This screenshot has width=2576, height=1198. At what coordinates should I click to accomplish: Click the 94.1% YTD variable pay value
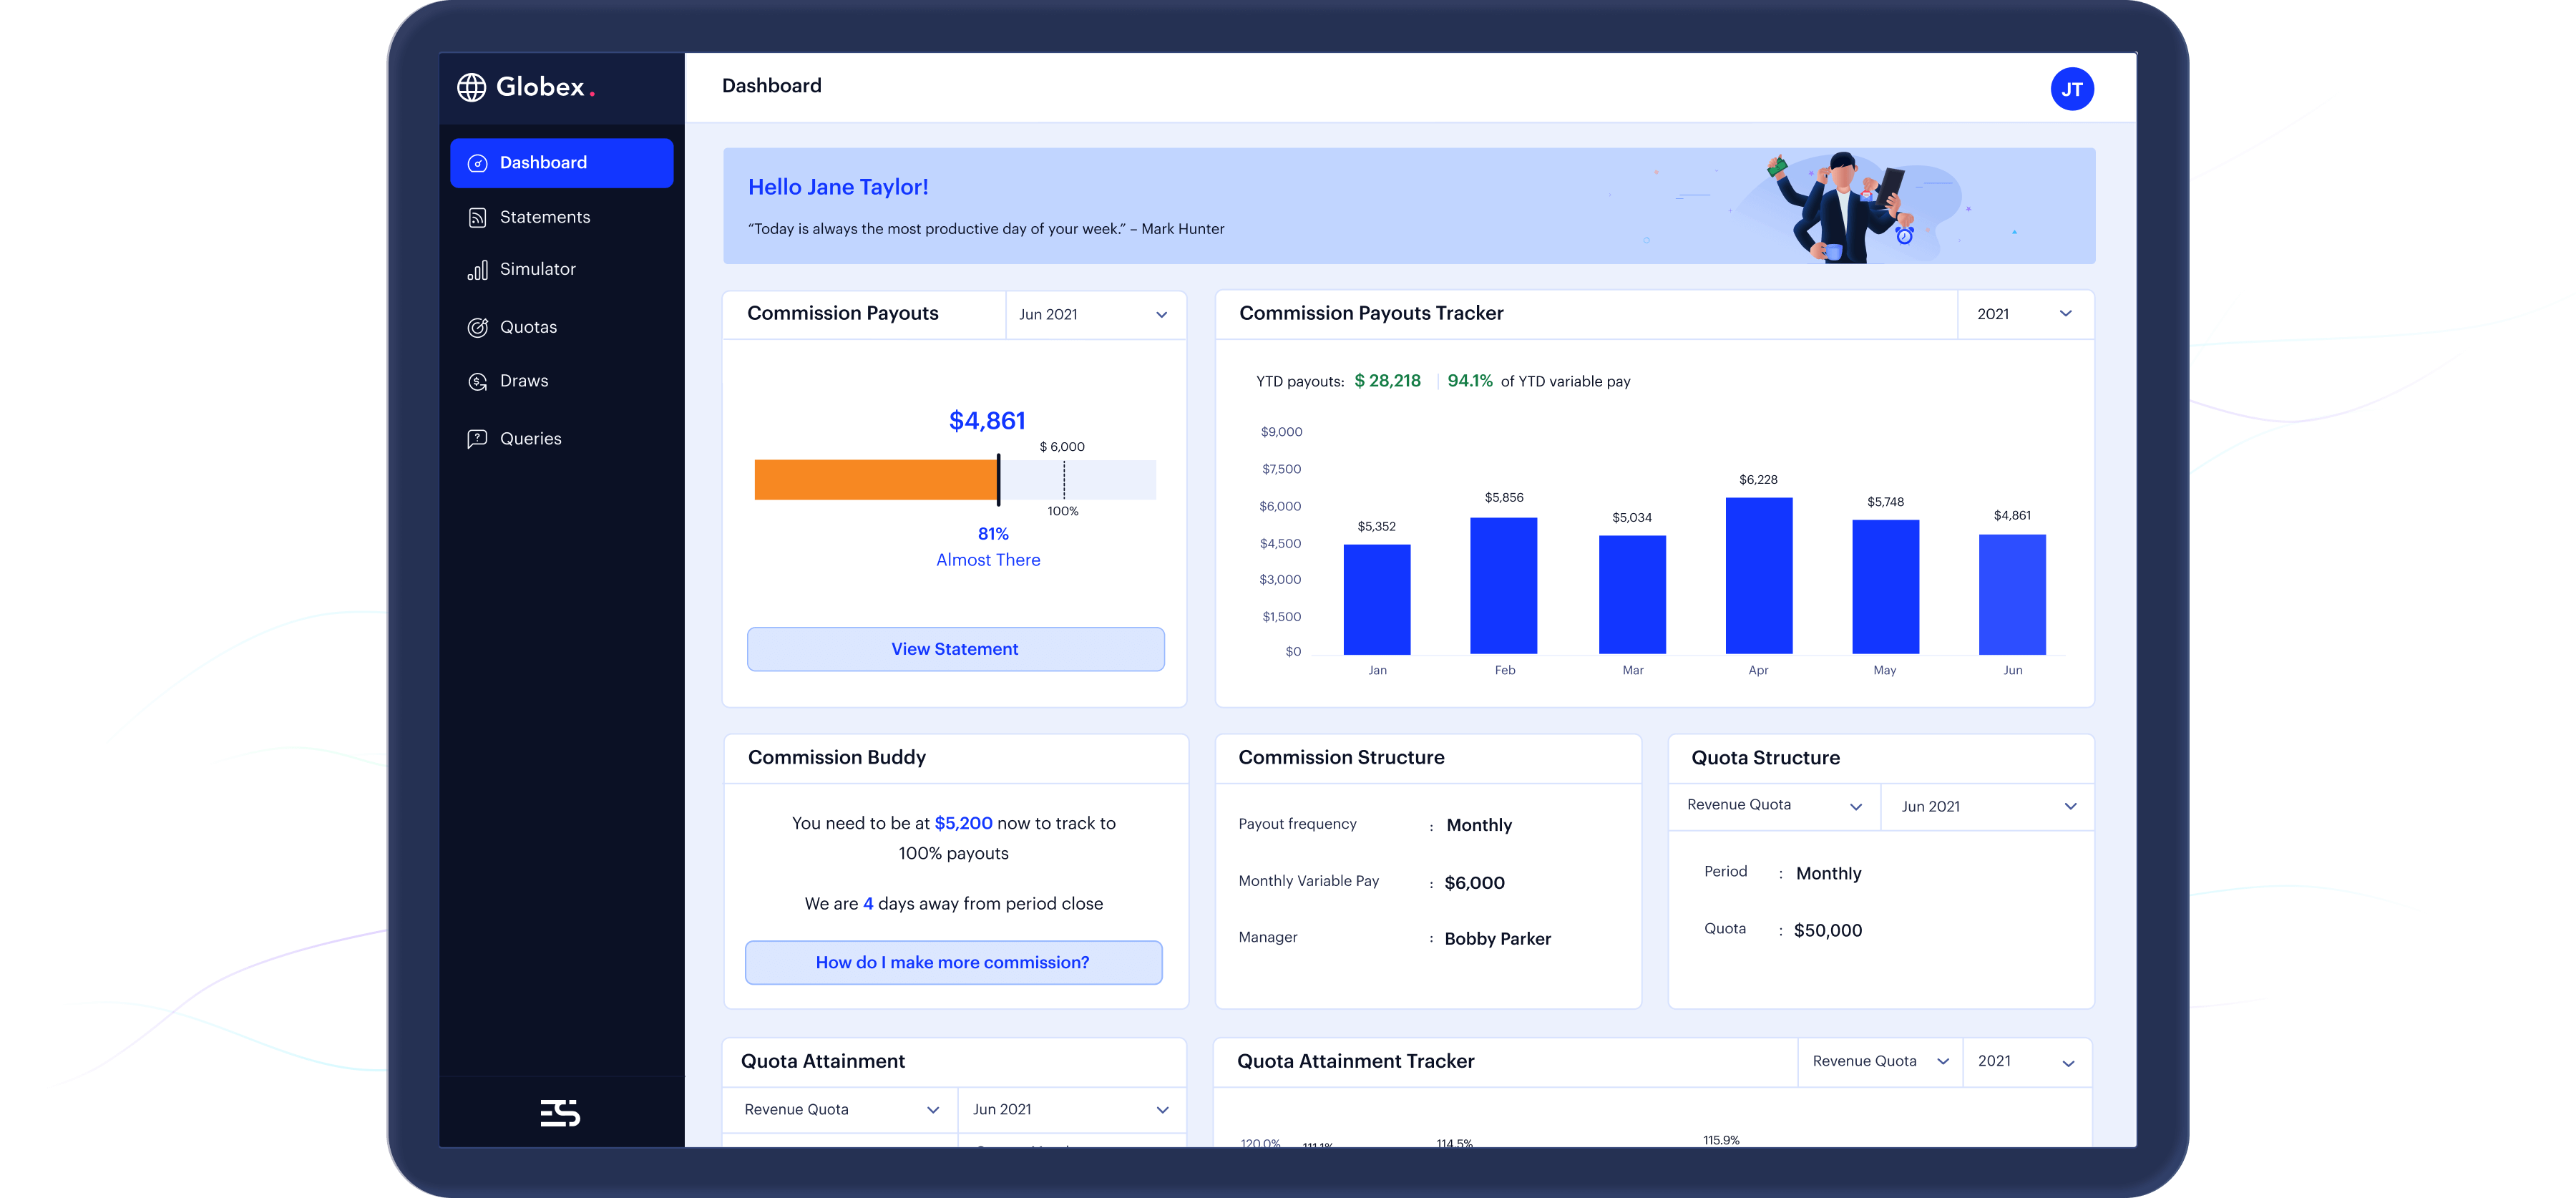(x=1470, y=381)
